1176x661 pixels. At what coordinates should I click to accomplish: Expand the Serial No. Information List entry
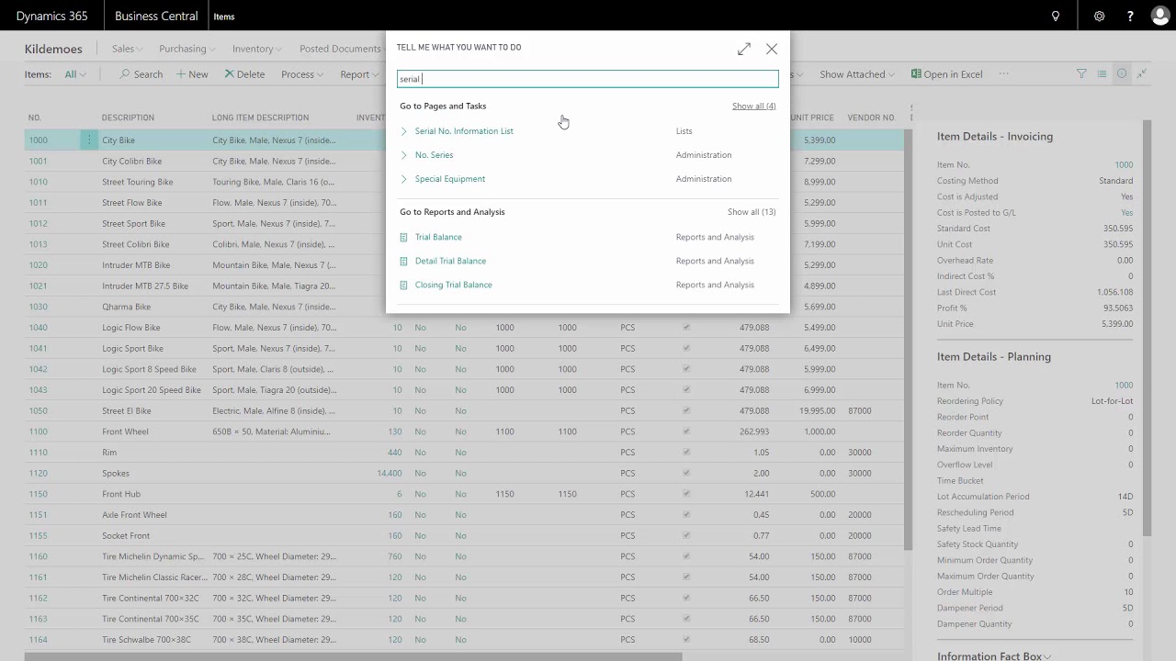point(403,131)
